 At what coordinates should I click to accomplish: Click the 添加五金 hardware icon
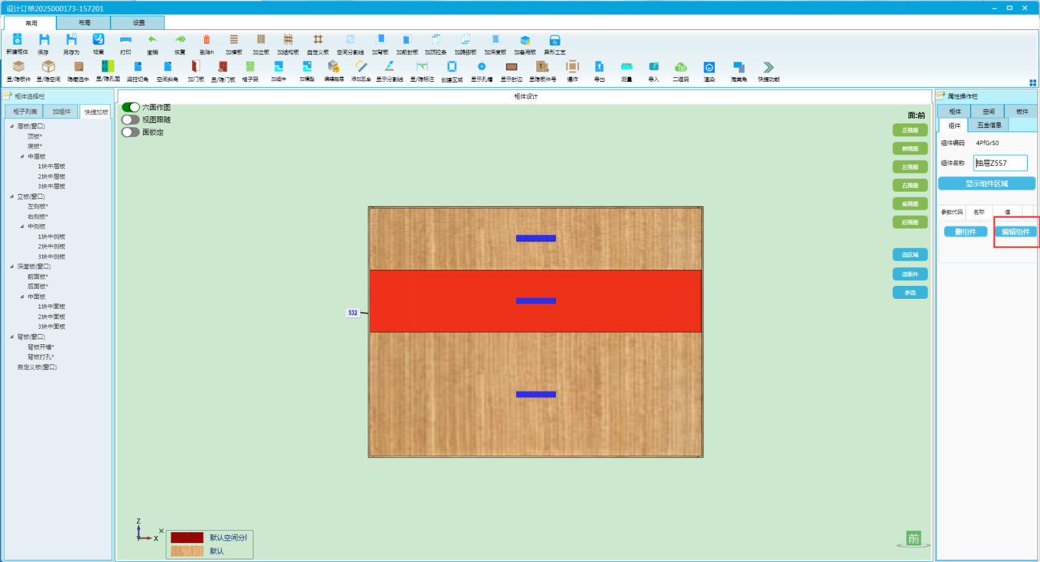tap(361, 67)
